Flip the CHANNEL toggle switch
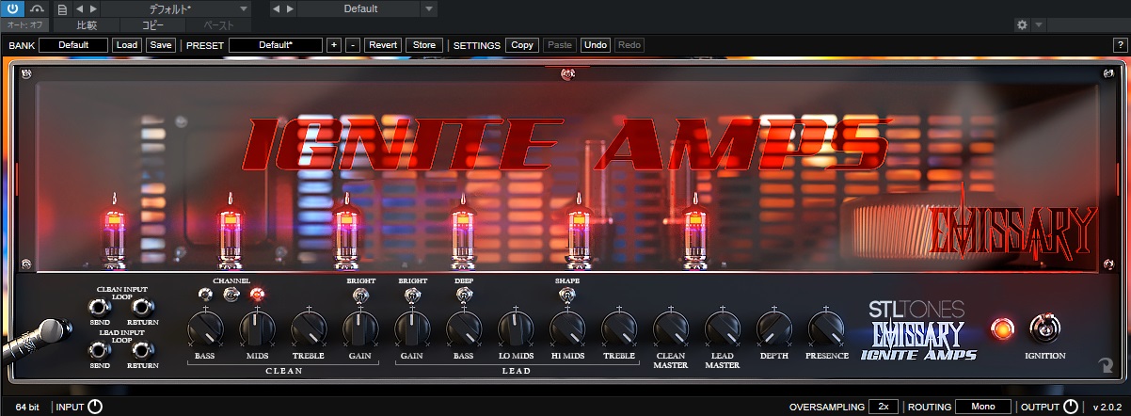This screenshot has width=1131, height=416. click(x=231, y=296)
